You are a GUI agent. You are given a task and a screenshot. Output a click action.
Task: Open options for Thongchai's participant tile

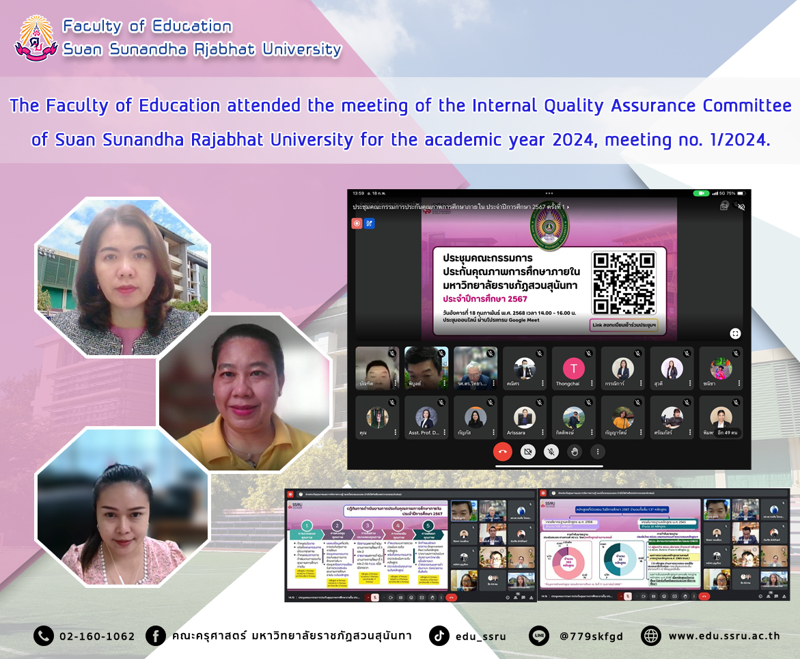point(592,384)
